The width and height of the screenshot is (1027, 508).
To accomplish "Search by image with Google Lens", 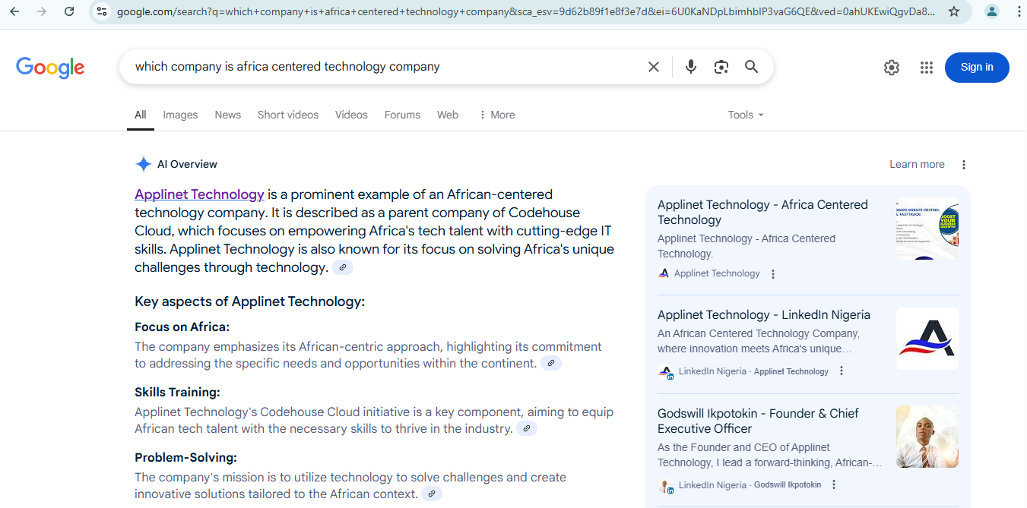I will click(721, 67).
